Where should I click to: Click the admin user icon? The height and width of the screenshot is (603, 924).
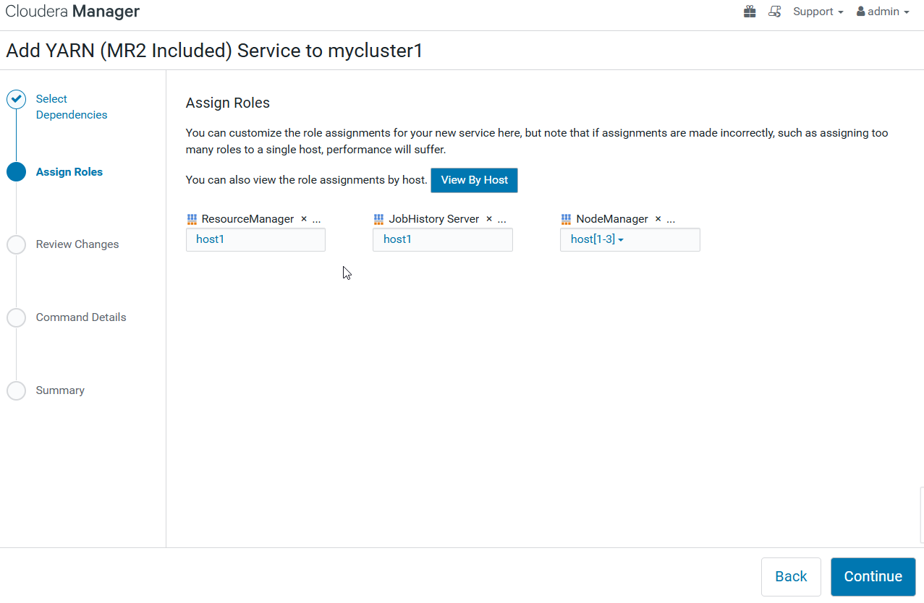click(x=861, y=12)
